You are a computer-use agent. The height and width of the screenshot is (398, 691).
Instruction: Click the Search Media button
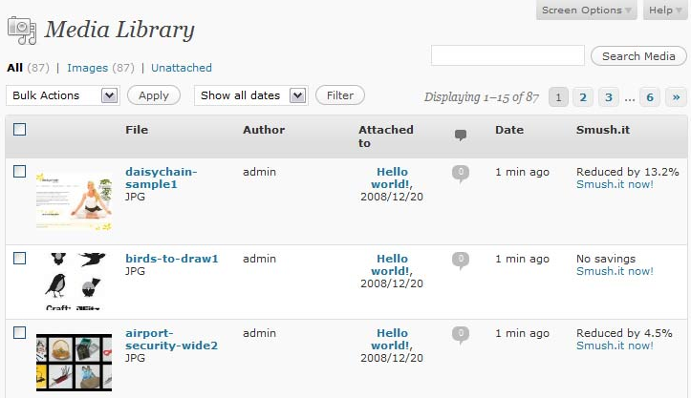coord(638,56)
